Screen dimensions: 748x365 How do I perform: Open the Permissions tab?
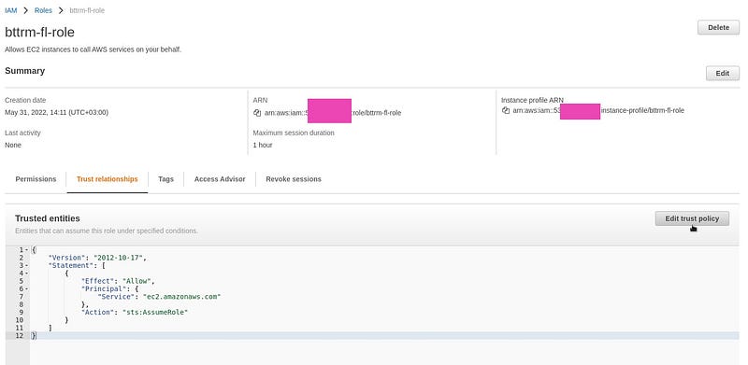[36, 179]
